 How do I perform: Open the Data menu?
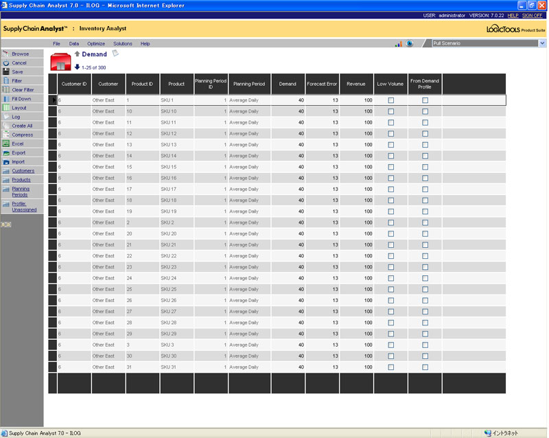[x=74, y=43]
